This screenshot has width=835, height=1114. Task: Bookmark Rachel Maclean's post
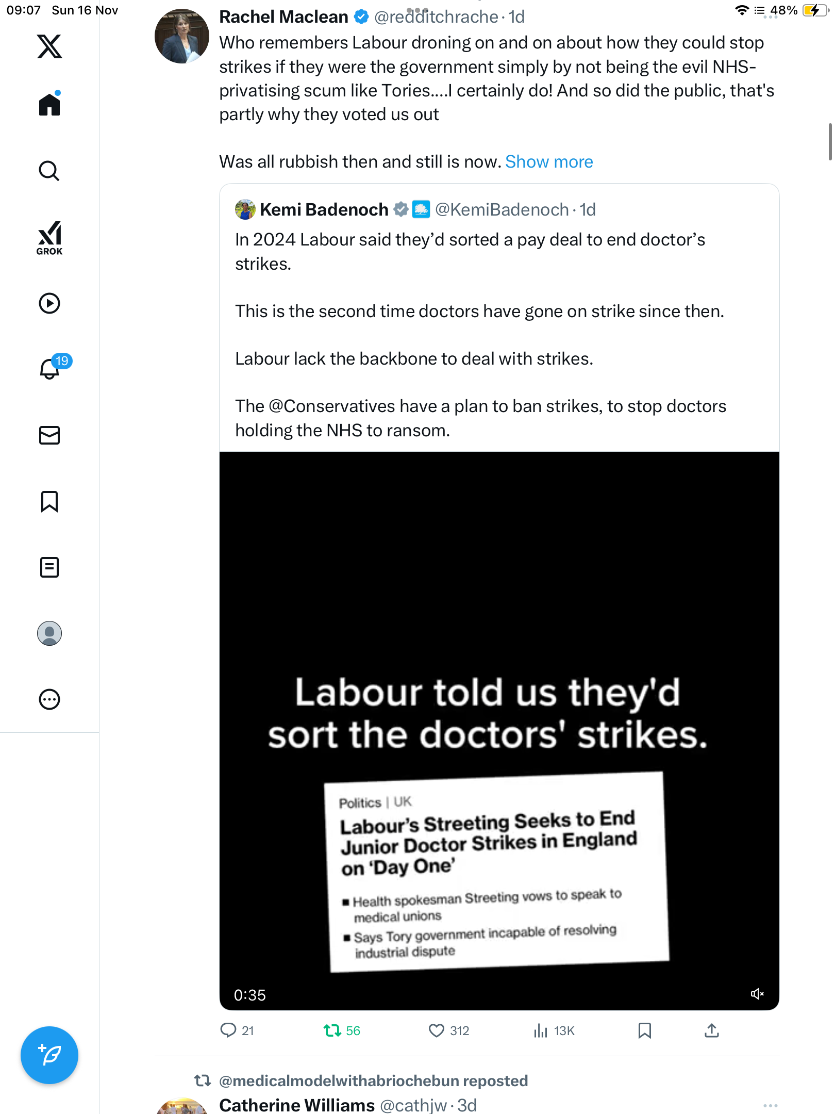pyautogui.click(x=644, y=1030)
